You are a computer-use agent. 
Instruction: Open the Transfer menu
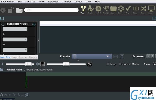66,2
